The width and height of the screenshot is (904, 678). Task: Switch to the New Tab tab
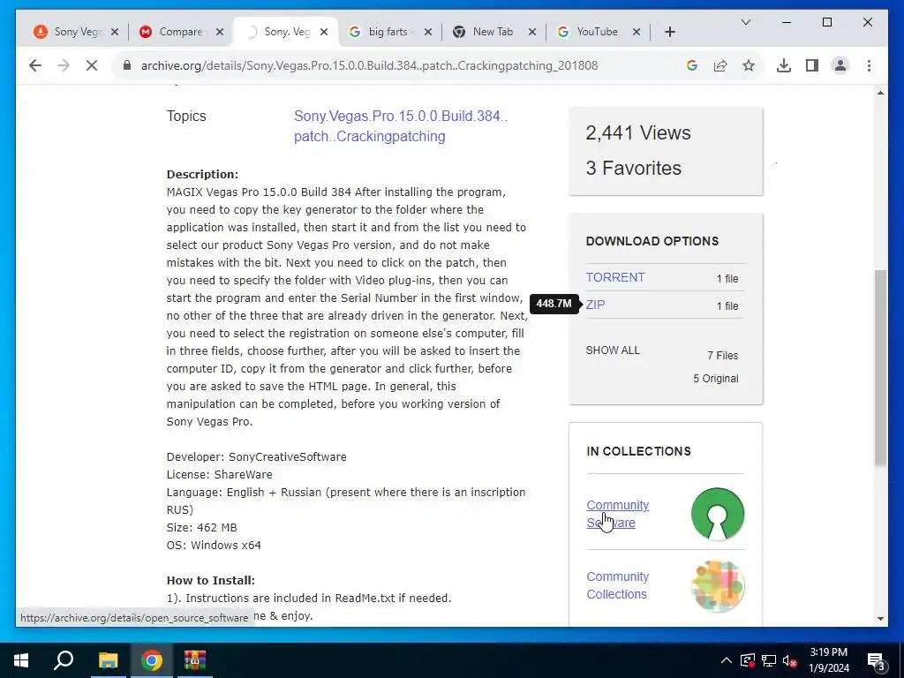click(x=493, y=32)
